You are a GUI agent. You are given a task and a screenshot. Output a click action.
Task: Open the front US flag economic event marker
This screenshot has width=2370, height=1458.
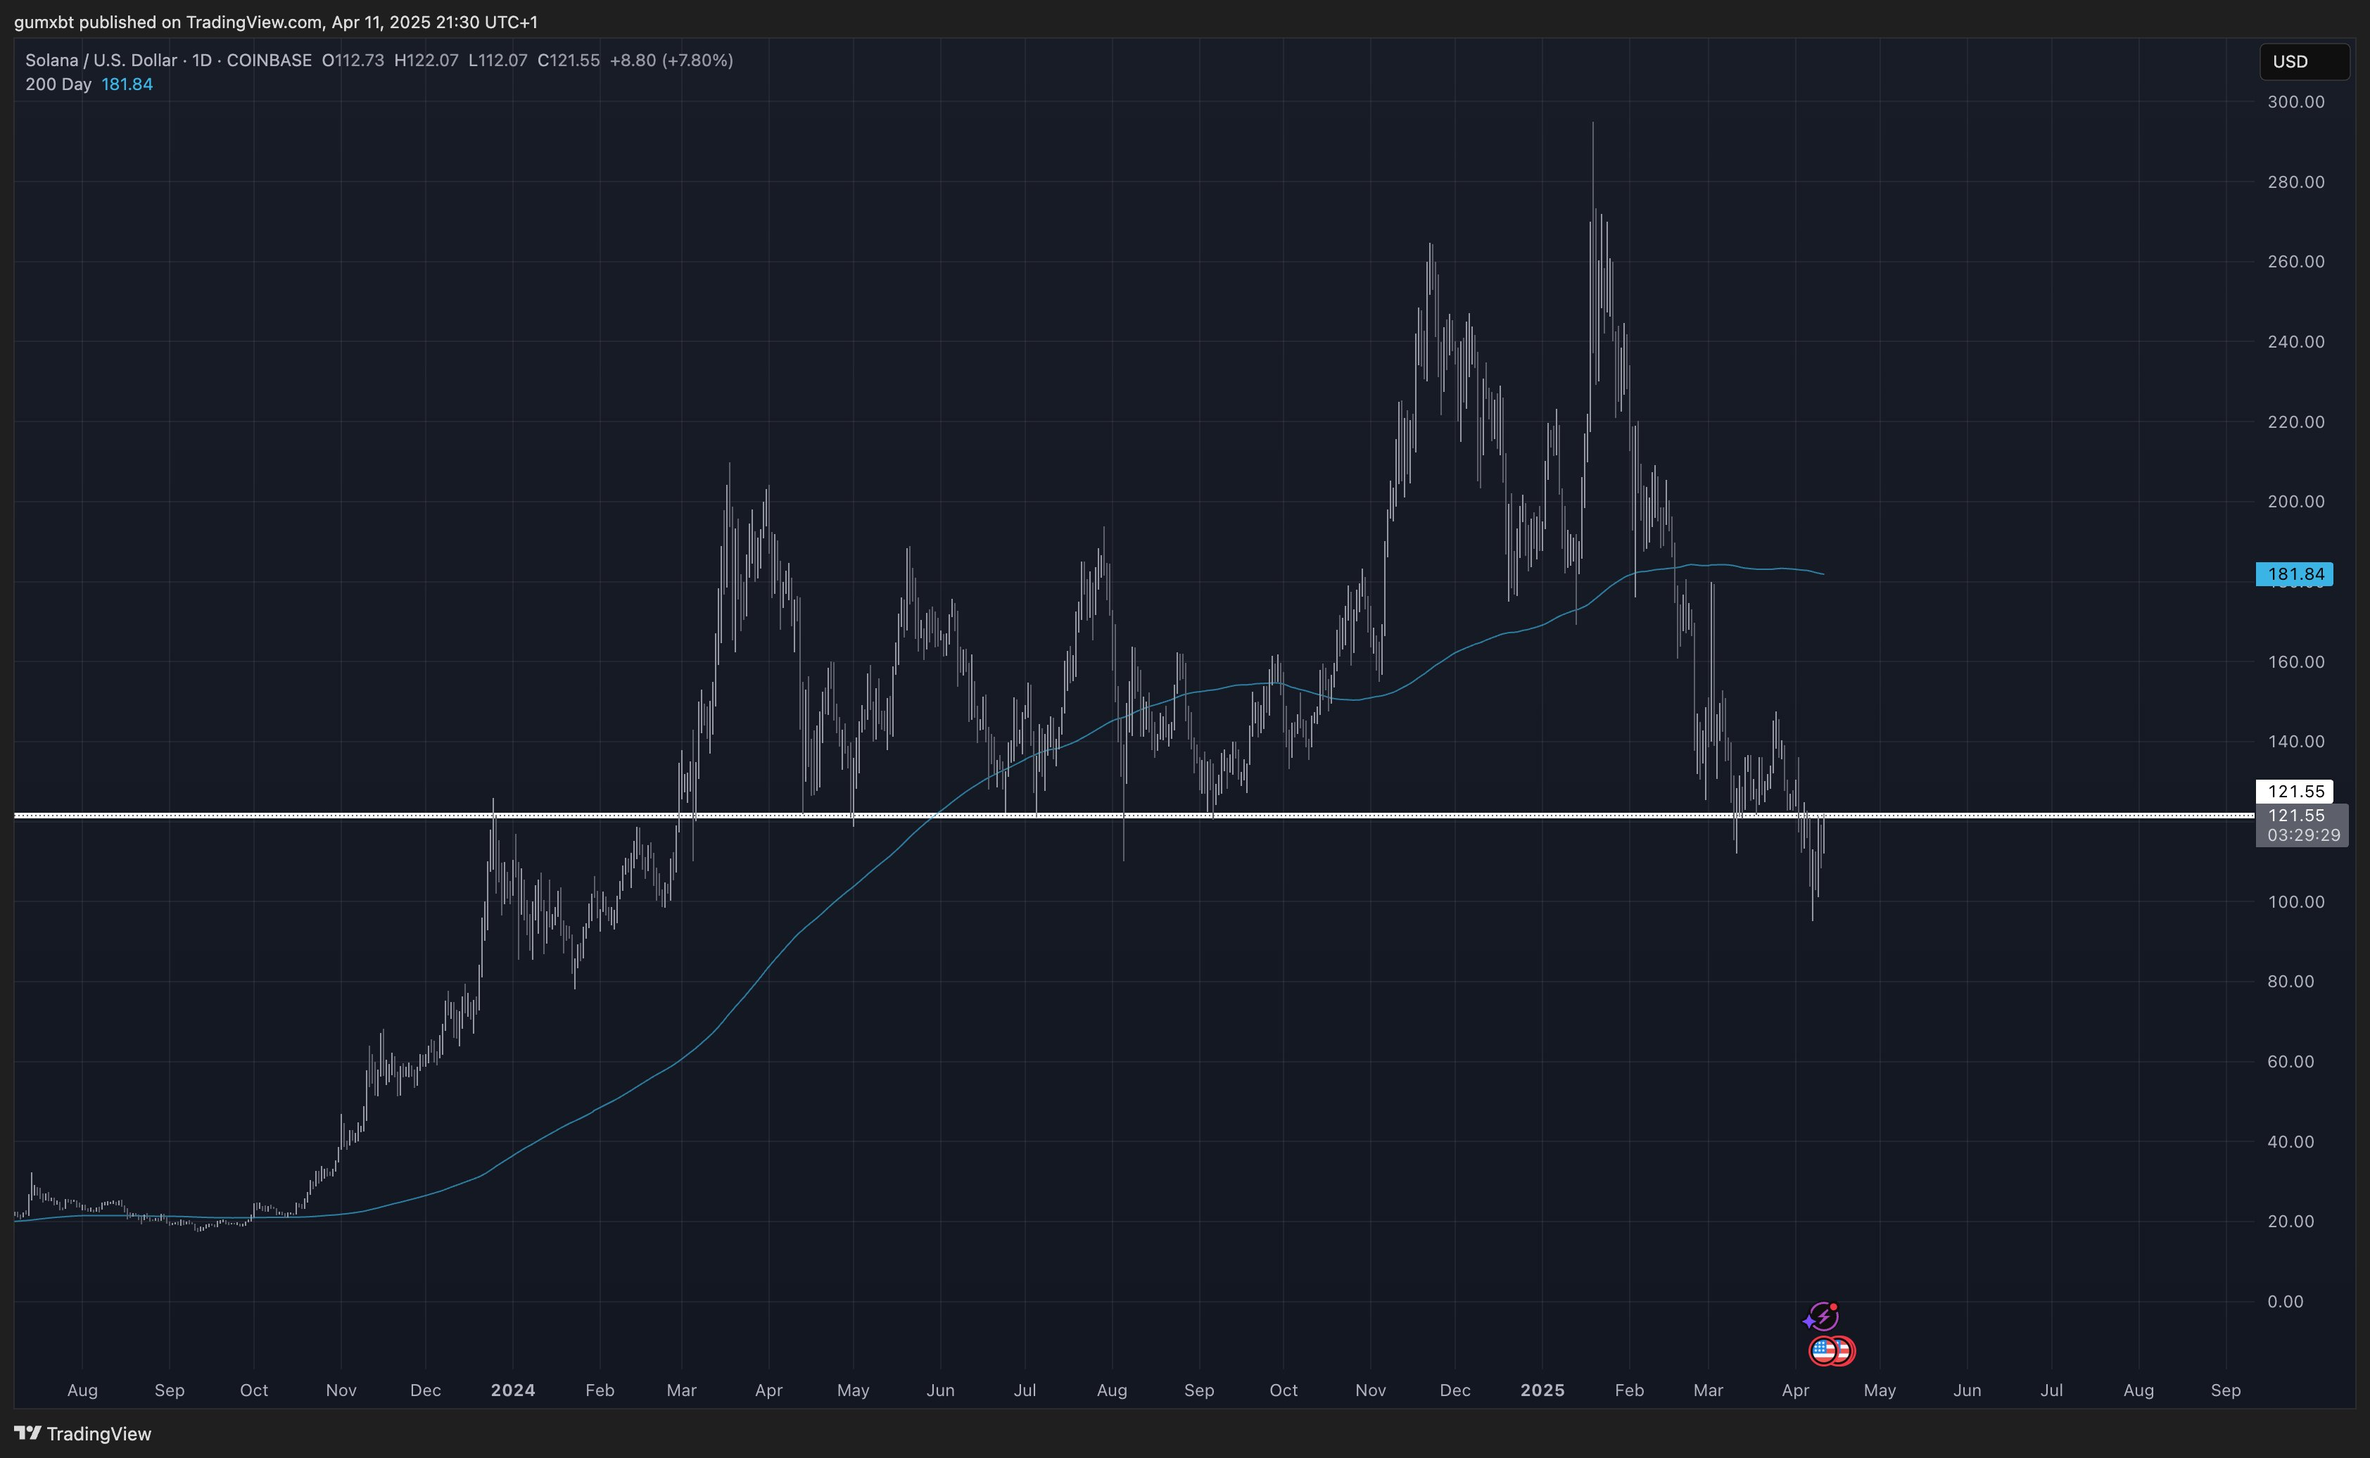tap(1823, 1351)
